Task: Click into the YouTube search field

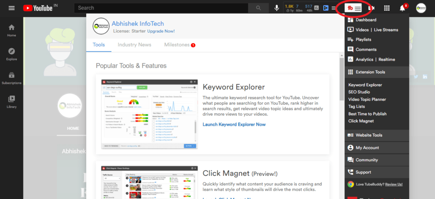Action: [x=161, y=8]
